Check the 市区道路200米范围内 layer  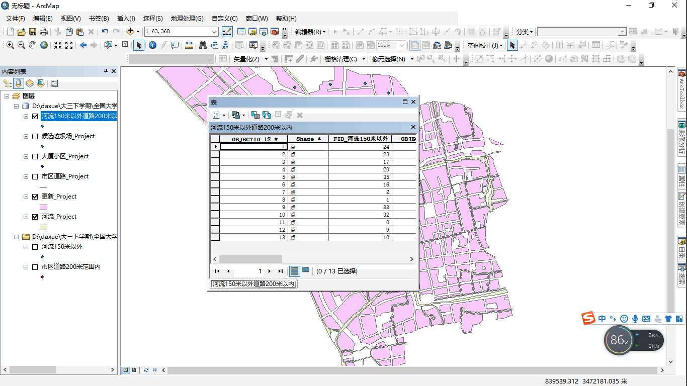(x=35, y=267)
